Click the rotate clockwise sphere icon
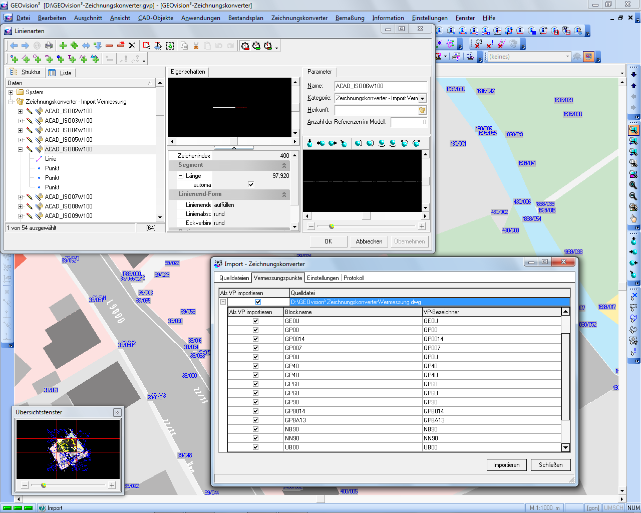Screen dimensions: 641x513 (x=416, y=143)
